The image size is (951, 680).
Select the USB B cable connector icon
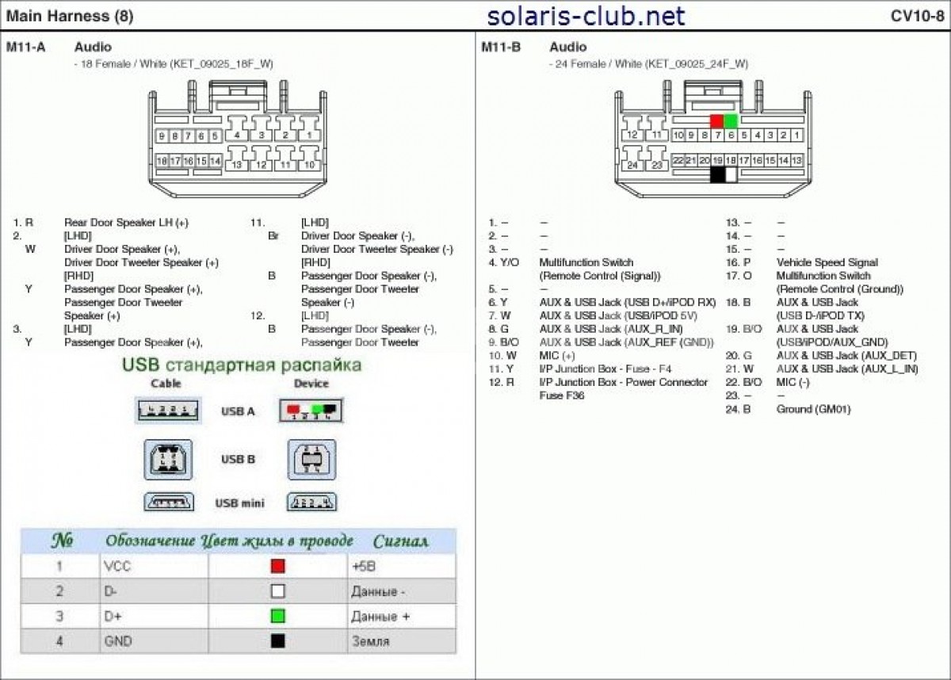pyautogui.click(x=167, y=459)
